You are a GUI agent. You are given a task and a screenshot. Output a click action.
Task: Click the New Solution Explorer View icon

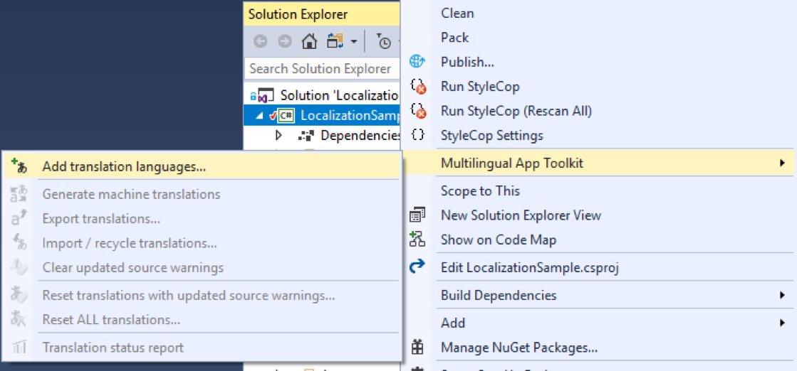(x=417, y=215)
